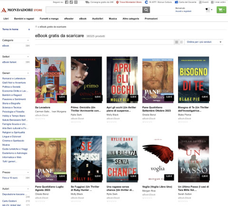The height and width of the screenshot is (206, 228).
Task: Close the 'Torna in home' filter with x
Action: [x=29, y=29]
